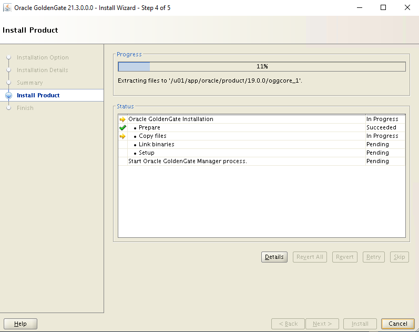This screenshot has height=332, width=419.
Task: Minimize the Install Wizard window
Action: [360, 7]
